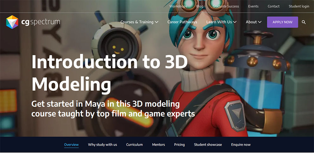Viewport: 314px width, 153px height.
Task: Open the Contact link
Action: pyautogui.click(x=273, y=6)
